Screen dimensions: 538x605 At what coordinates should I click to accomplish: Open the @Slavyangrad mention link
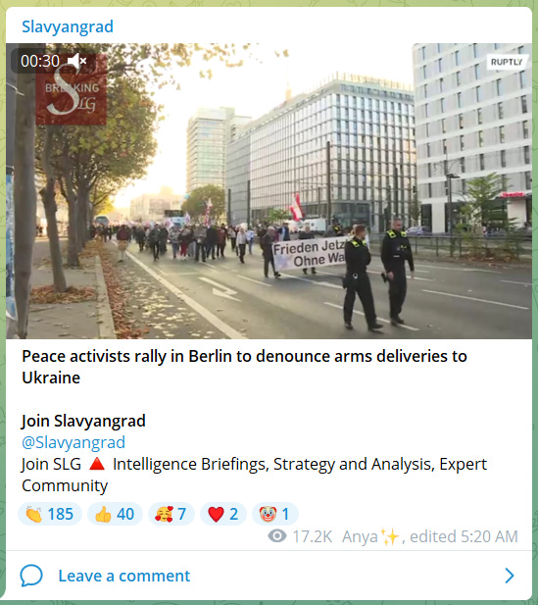click(x=73, y=442)
